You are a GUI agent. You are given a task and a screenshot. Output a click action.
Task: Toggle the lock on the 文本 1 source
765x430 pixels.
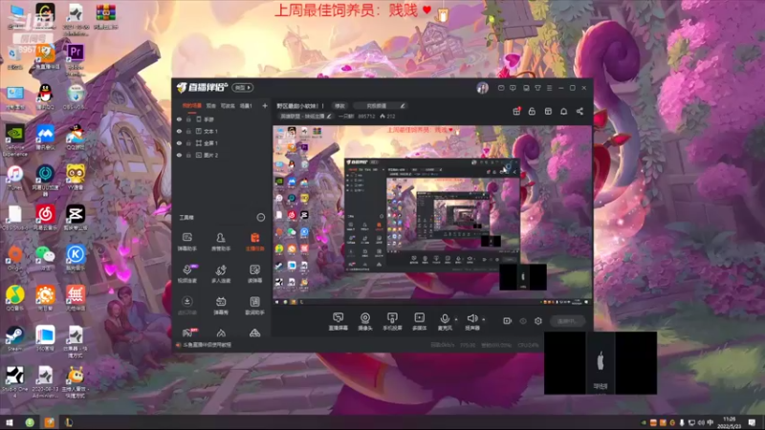[188, 131]
